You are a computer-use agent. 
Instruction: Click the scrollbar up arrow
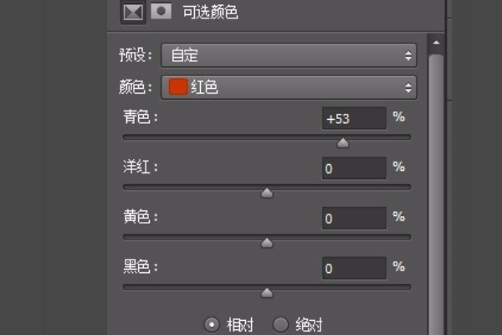click(x=436, y=43)
